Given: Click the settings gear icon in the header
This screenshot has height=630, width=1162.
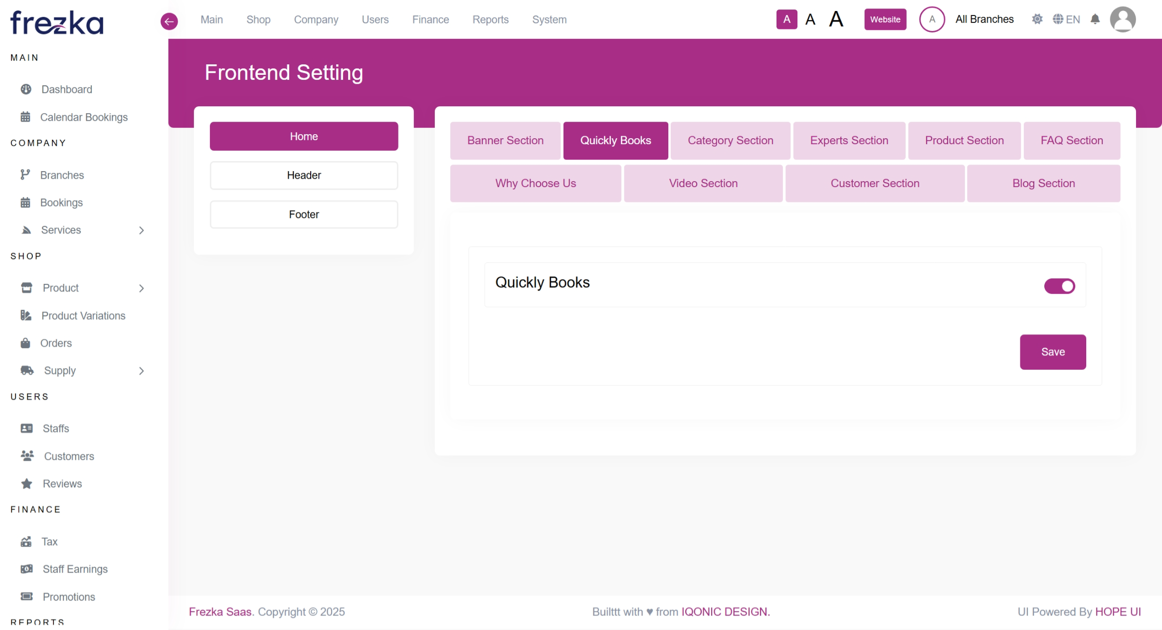Looking at the screenshot, I should pos(1037,19).
